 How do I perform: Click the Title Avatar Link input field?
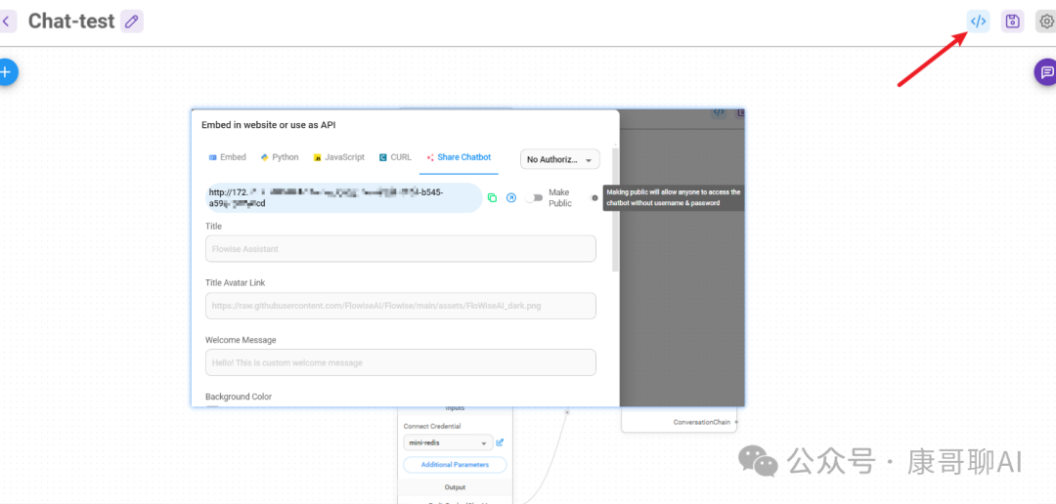(x=401, y=306)
